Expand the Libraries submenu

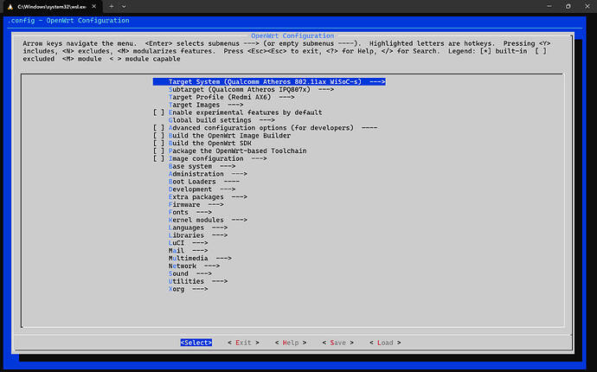[x=198, y=235]
